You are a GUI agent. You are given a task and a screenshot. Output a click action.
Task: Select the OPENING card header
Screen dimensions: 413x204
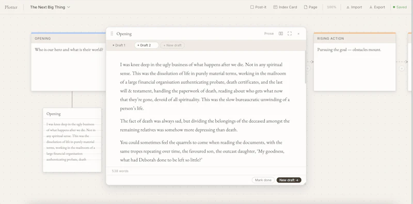click(69, 39)
